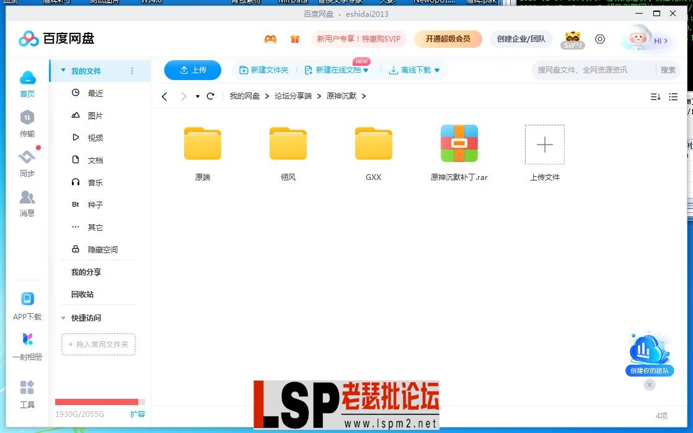Collapse the 我的文件 tree arrow

(63, 70)
